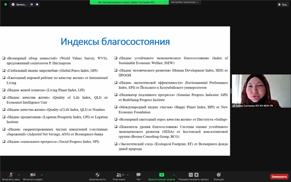Open the Реакции reactions menu
This screenshot has width=291, height=182.
tap(219, 175)
